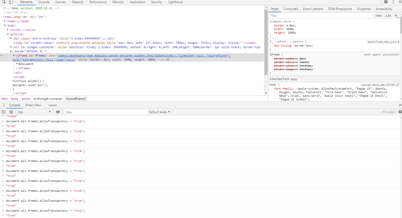The height and width of the screenshot is (218, 402).
Task: Open the canvas-desi…me=74749:37 source link
Action: point(380,85)
